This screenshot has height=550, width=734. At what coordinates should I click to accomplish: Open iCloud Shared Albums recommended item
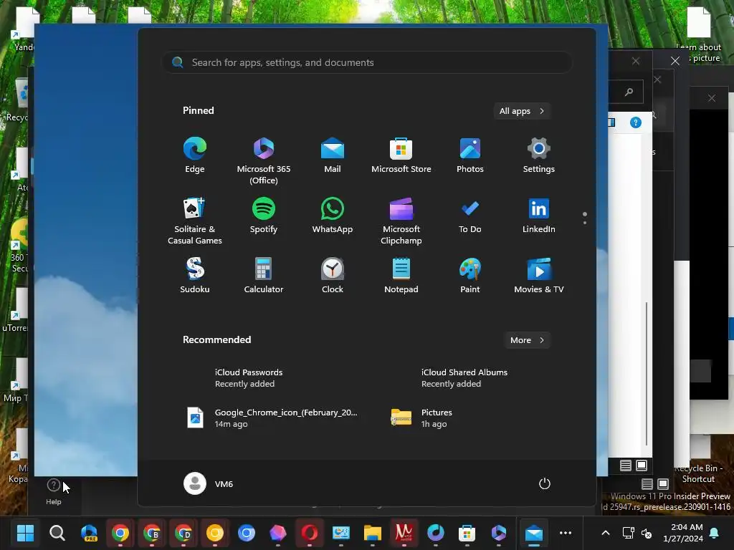[x=464, y=378]
